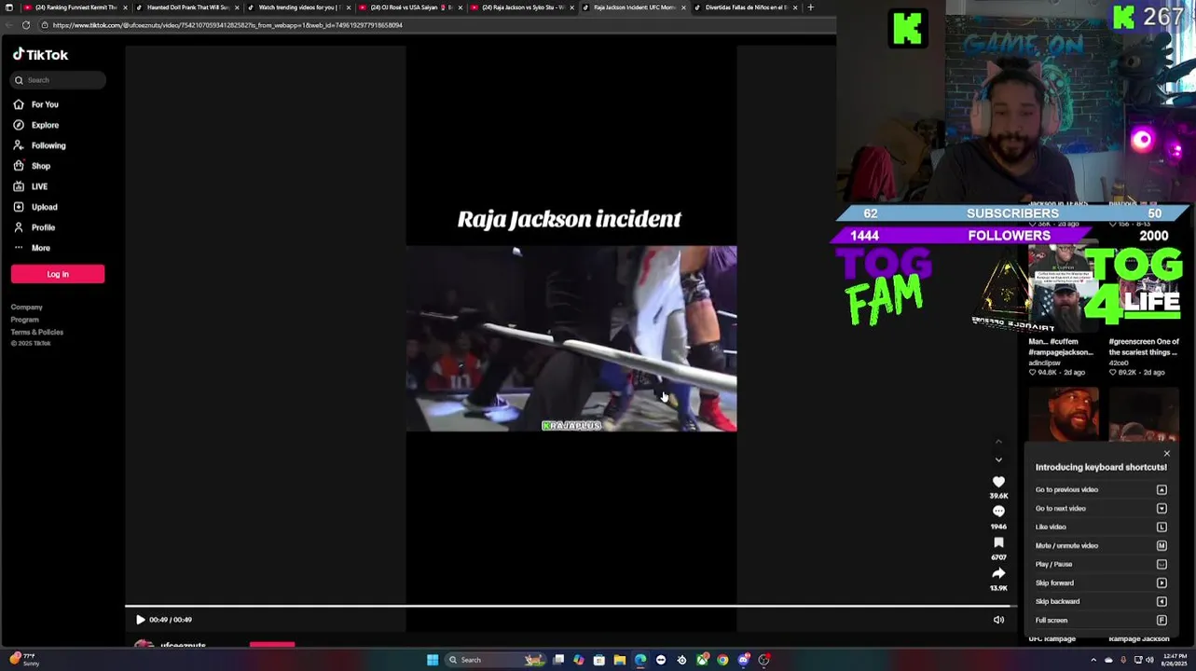Click the weather widget on the taskbar

click(x=22, y=660)
